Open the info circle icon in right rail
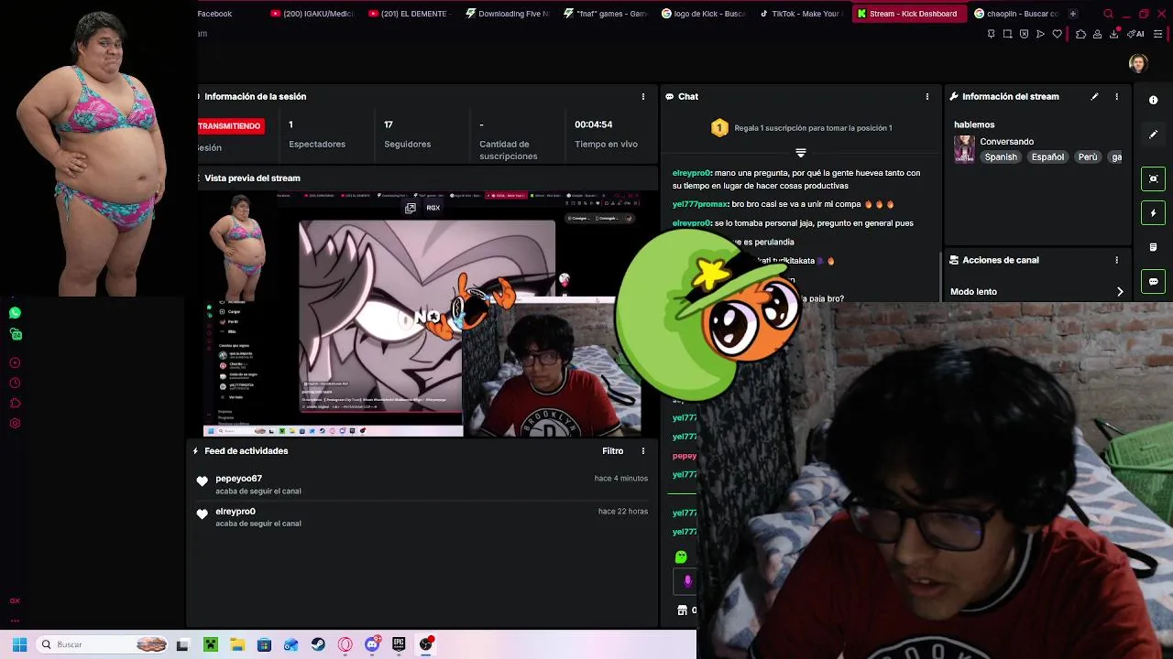Viewport: 1173px width, 659px height. click(1154, 100)
